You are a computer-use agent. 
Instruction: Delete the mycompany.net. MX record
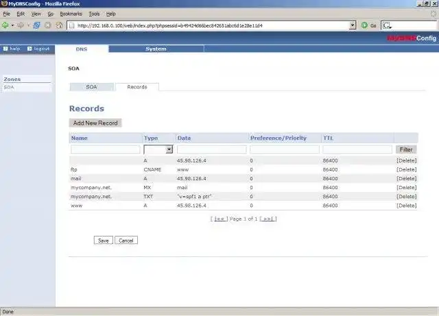tap(407, 188)
